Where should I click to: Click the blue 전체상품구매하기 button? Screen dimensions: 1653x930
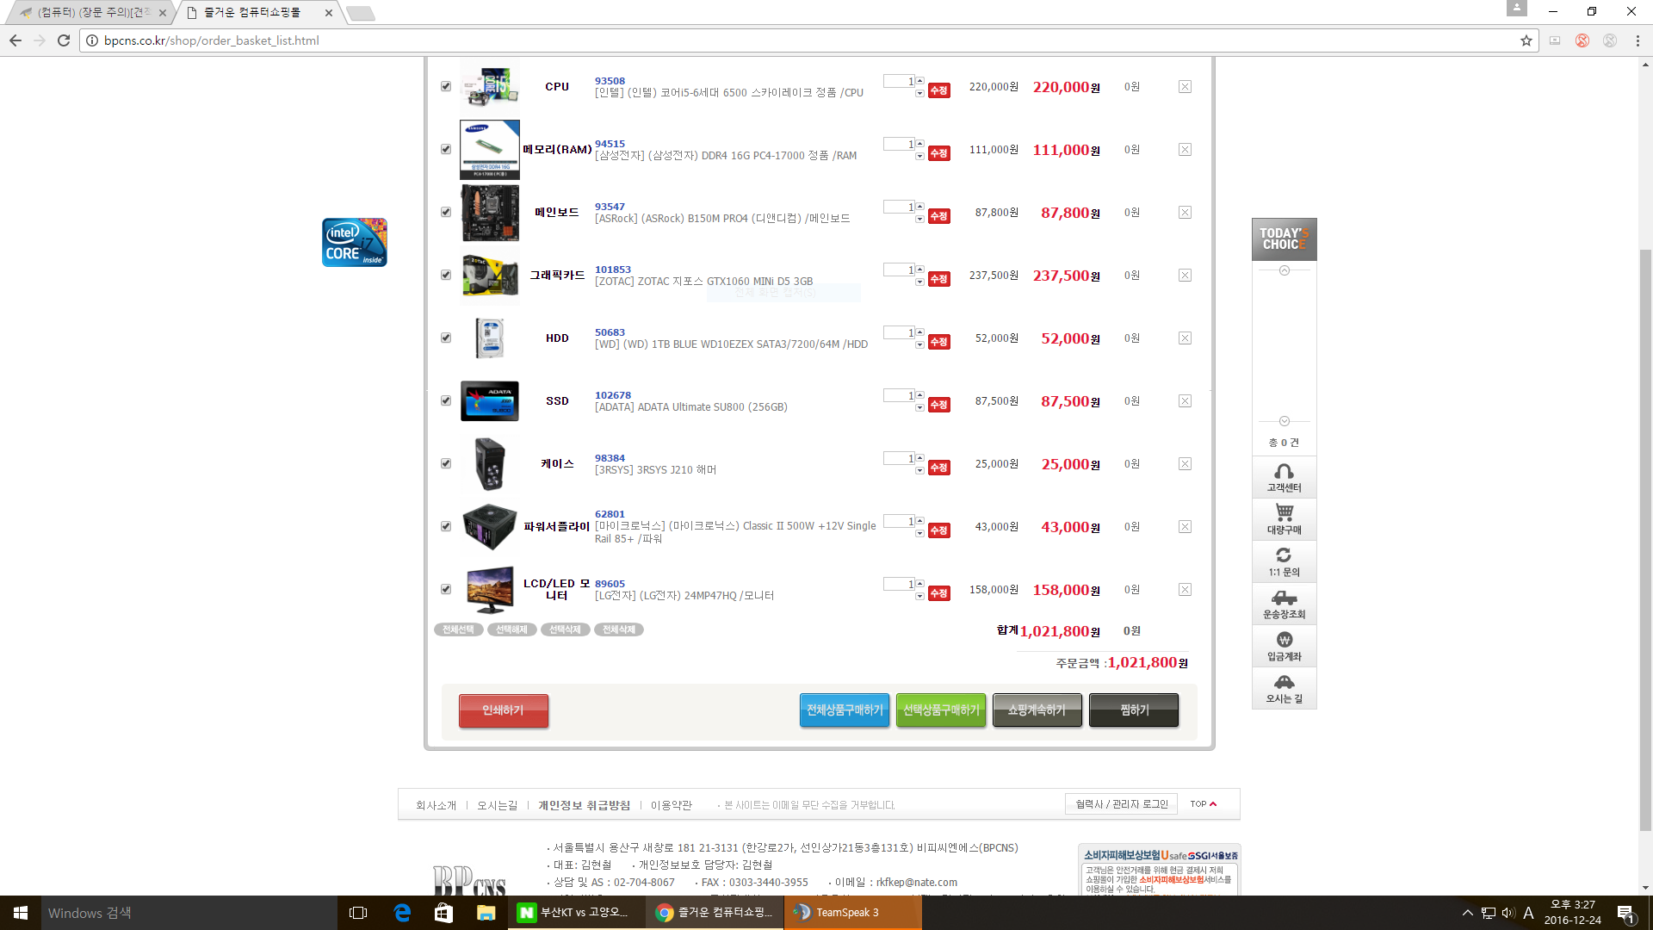844,710
